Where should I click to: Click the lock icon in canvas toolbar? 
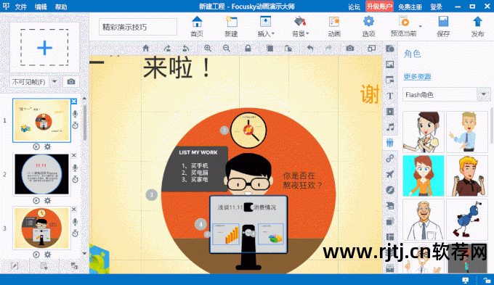(248, 48)
